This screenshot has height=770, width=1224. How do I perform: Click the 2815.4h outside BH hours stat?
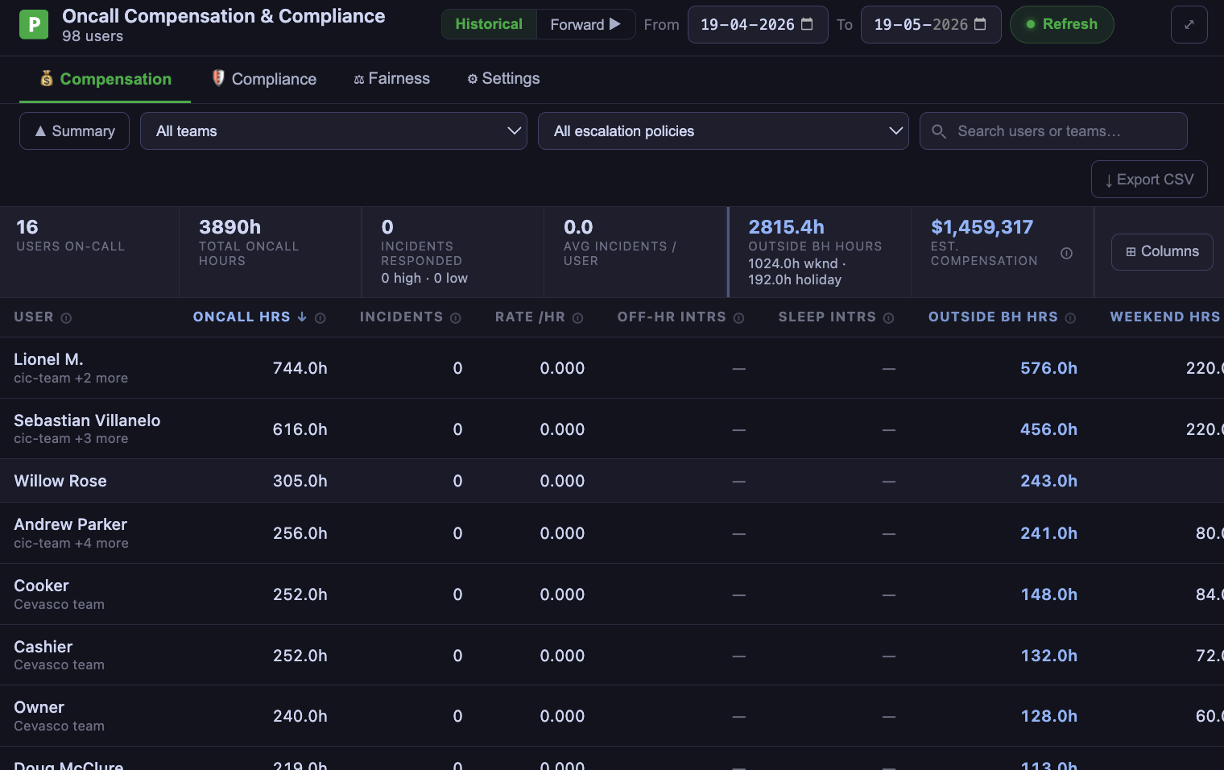(x=786, y=227)
